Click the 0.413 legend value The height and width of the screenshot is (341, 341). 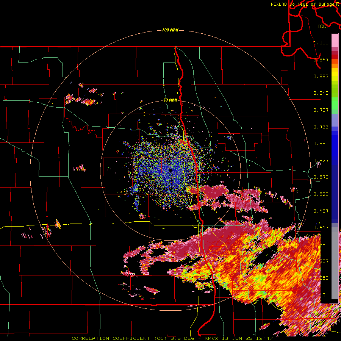click(x=321, y=228)
